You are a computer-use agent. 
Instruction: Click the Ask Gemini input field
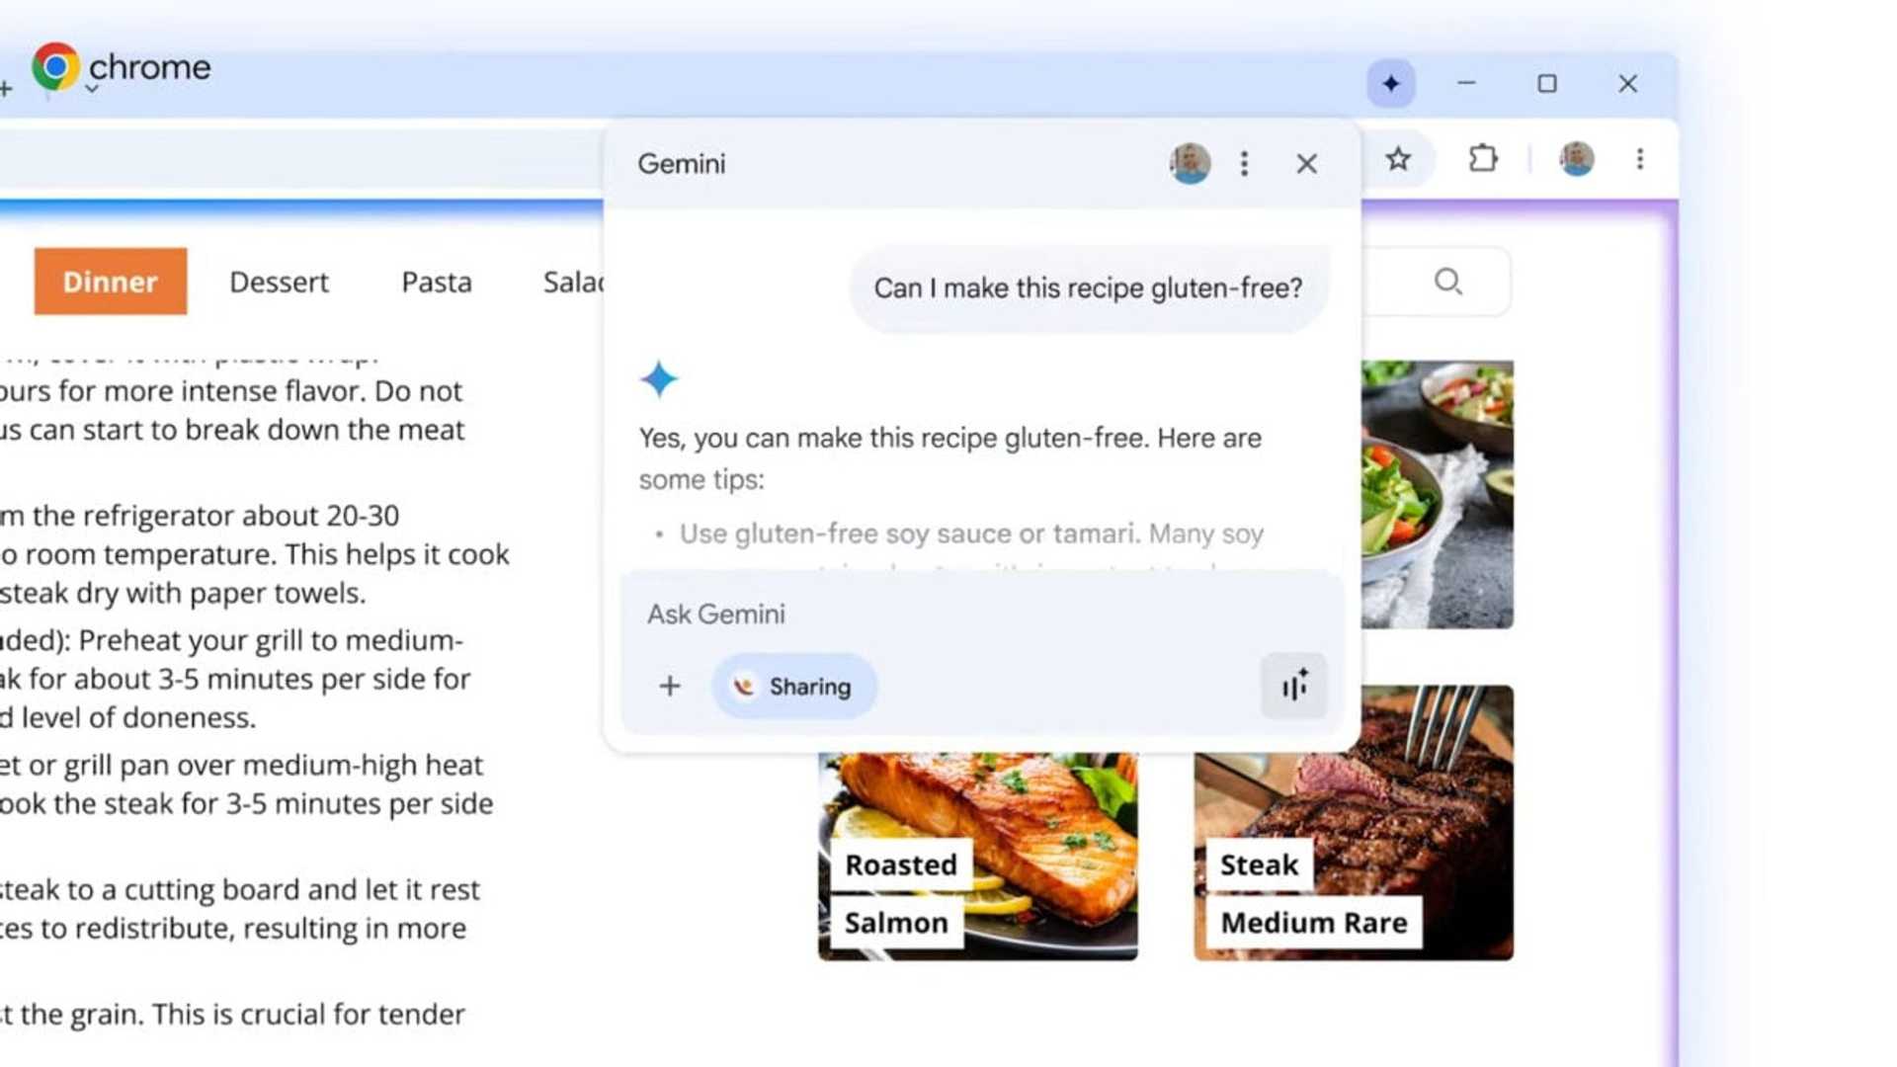click(889, 614)
